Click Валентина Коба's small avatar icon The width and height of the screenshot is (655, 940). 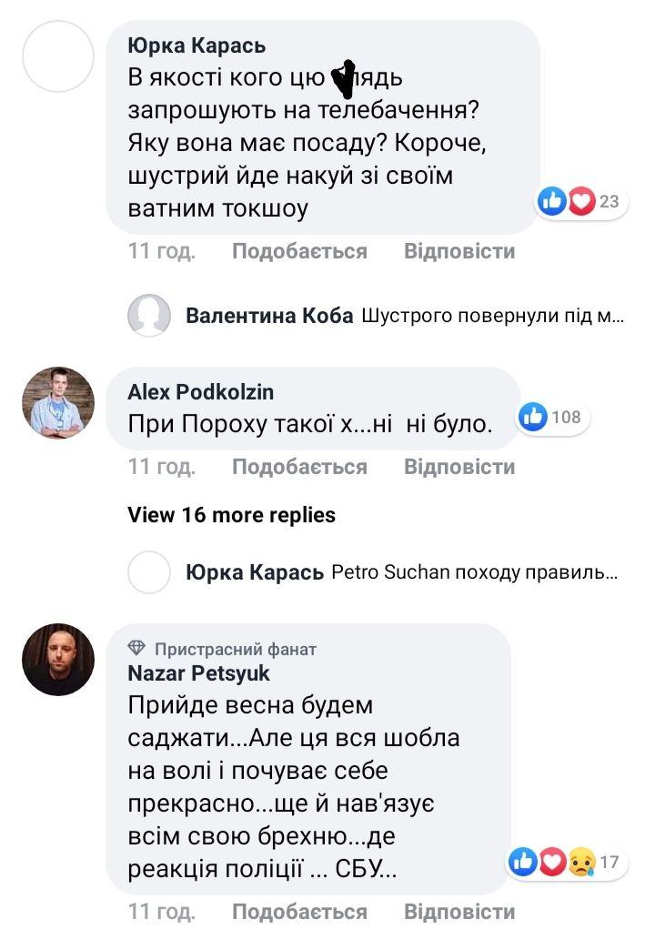(x=149, y=316)
